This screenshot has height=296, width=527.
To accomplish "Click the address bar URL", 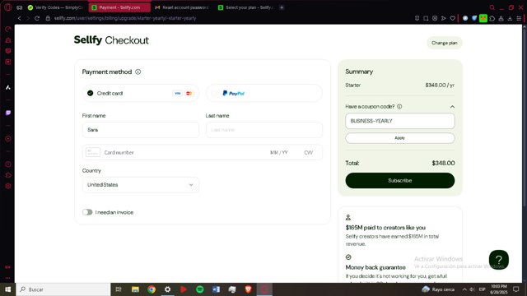I will [125, 18].
